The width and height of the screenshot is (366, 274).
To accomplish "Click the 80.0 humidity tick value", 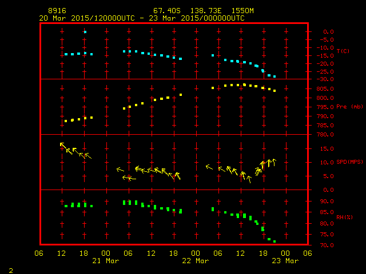I will coord(327,223).
